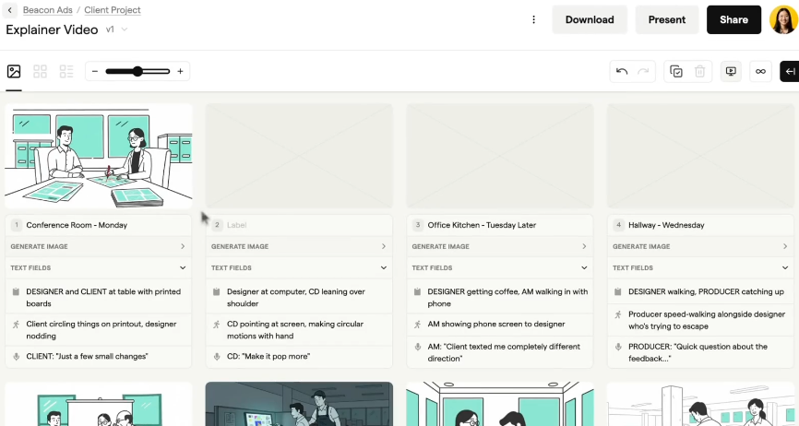Viewport: 799px width, 426px height.
Task: Click the select-all frames icon
Action: click(676, 71)
